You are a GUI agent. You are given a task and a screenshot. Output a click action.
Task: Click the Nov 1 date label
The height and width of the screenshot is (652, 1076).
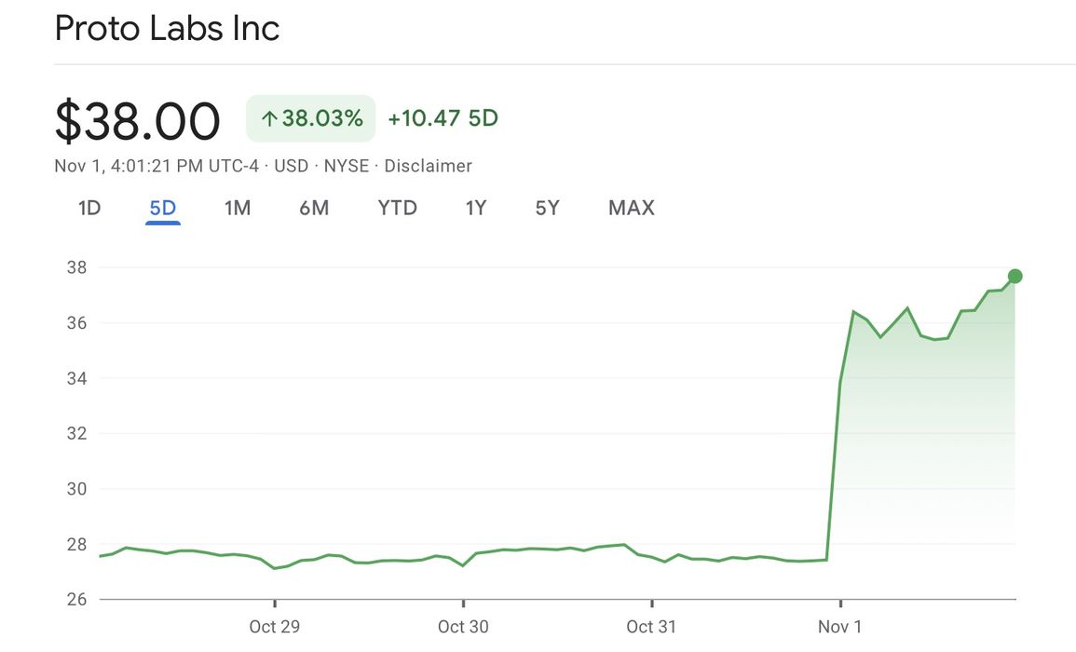pos(840,627)
